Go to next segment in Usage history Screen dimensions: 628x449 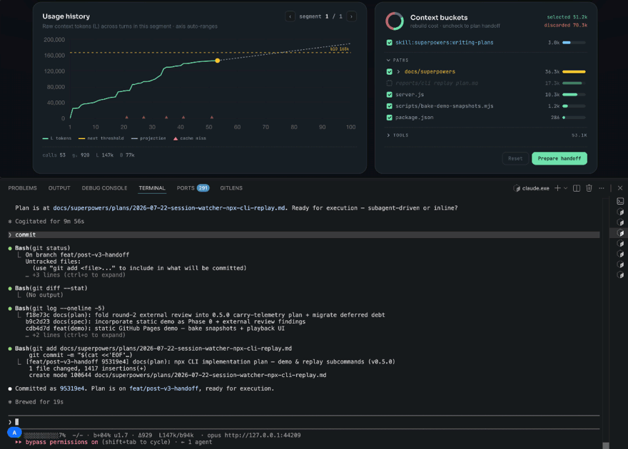pos(351,16)
